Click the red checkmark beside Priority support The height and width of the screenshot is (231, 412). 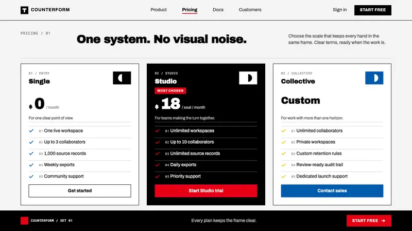coord(158,176)
